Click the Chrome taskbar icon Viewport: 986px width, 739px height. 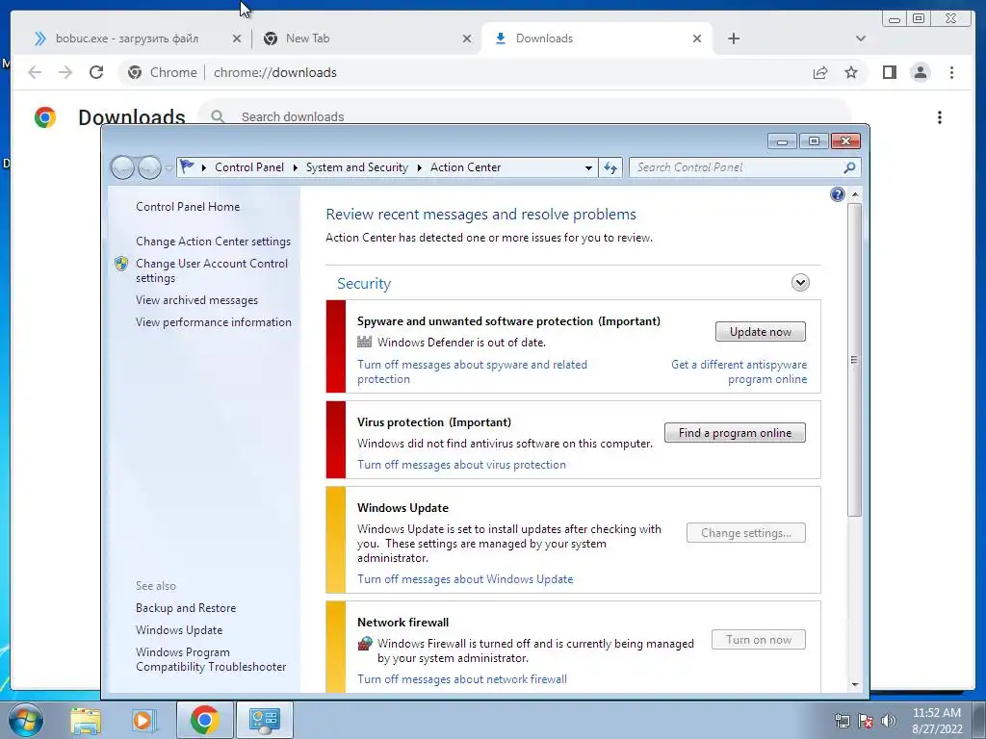[204, 720]
